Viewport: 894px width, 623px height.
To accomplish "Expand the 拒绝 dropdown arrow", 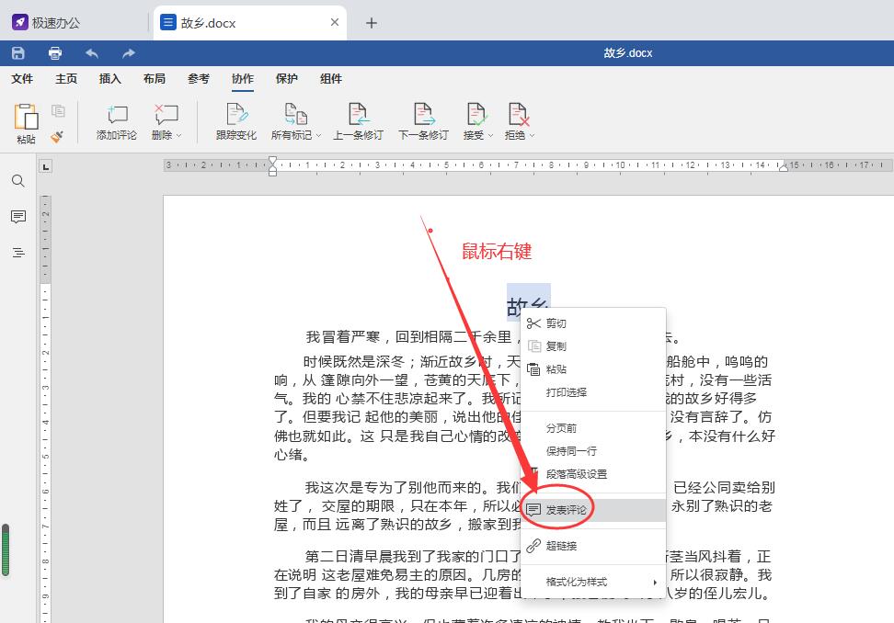I will (x=532, y=135).
